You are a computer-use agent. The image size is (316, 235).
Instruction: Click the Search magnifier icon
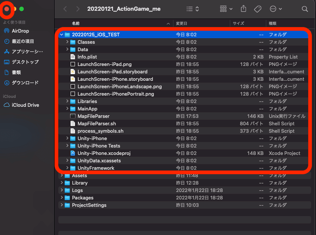[x=305, y=9]
